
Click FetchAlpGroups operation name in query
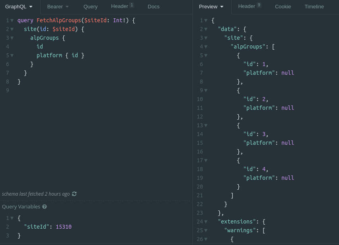59,21
